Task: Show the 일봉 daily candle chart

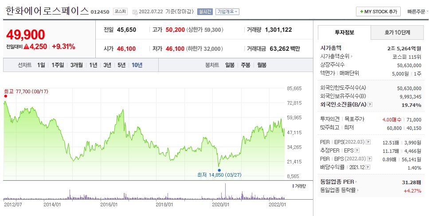Action: (230, 65)
